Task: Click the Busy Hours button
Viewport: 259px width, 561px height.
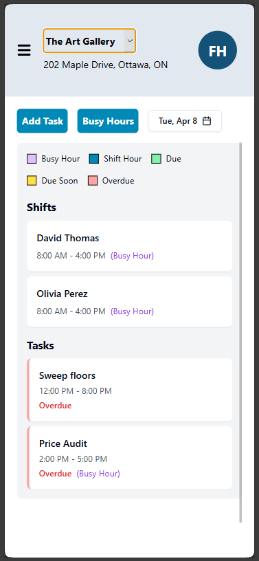Action: tap(108, 121)
